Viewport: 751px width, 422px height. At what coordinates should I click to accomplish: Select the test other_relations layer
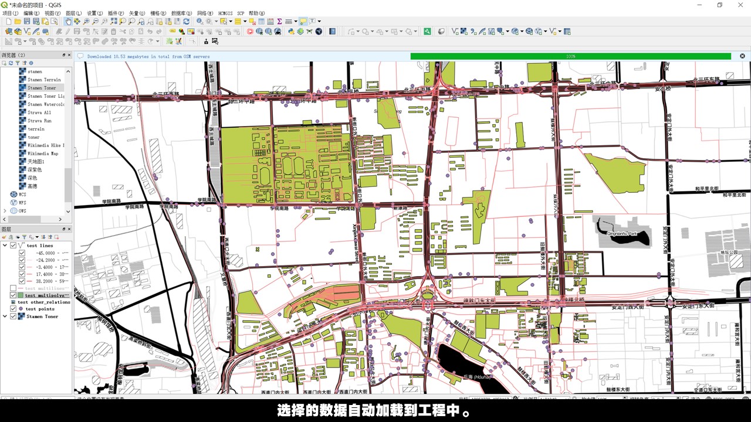(44, 302)
